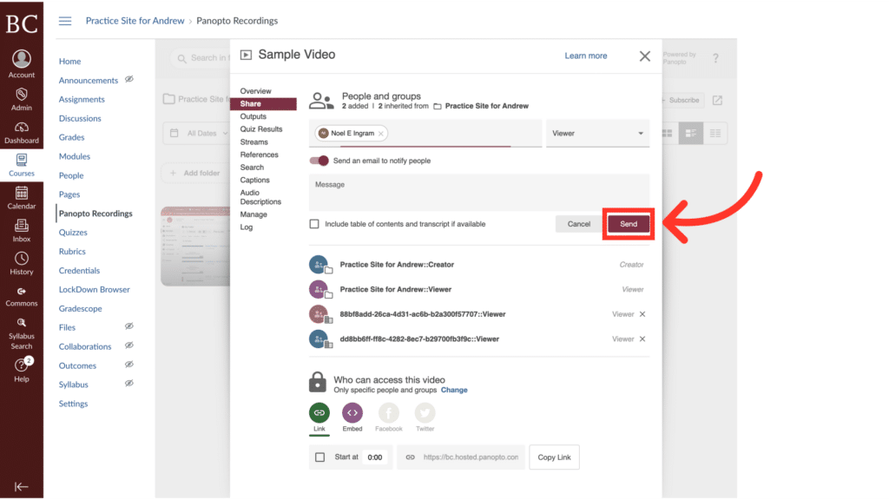Select the Share tab
The width and height of the screenshot is (889, 500).
pyautogui.click(x=263, y=104)
